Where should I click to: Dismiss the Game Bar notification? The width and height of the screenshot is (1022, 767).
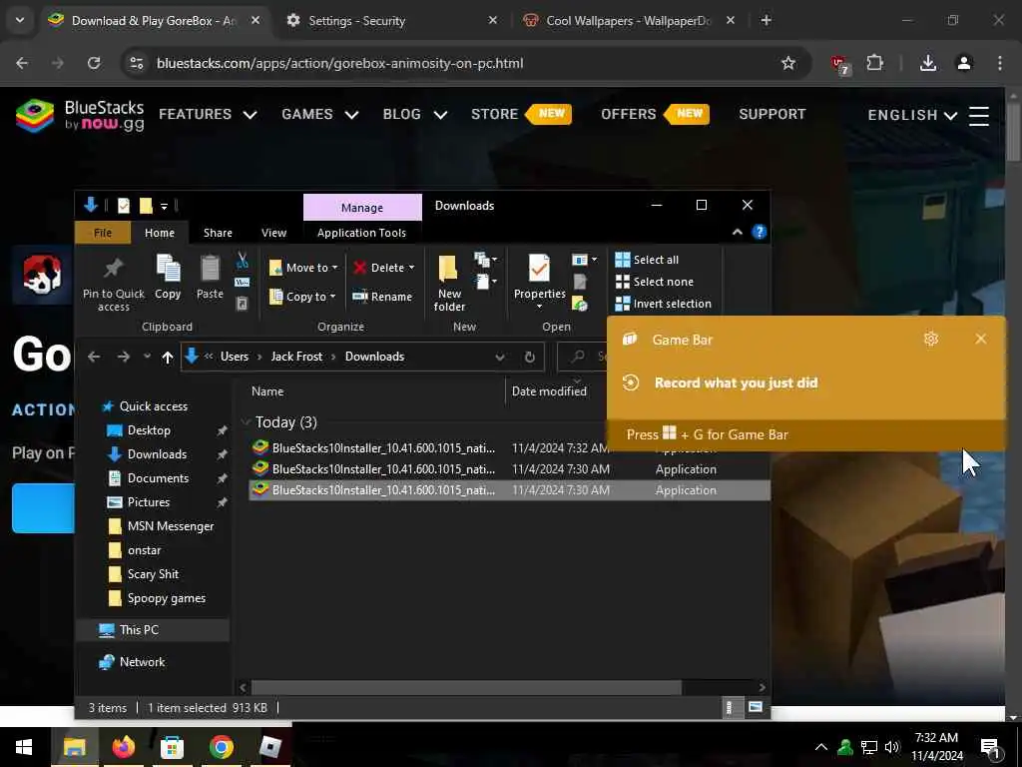[980, 339]
